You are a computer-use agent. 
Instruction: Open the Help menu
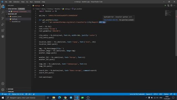click(43, 2)
